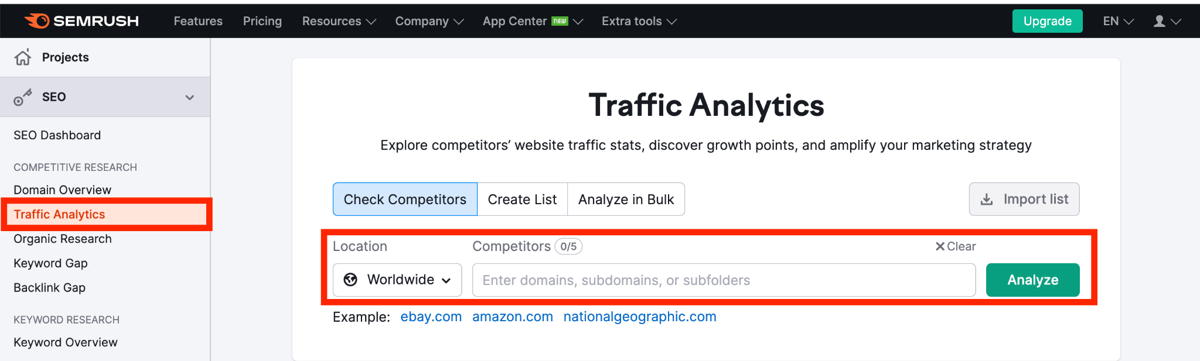Click the X icon next to Clear
Image resolution: width=1200 pixels, height=361 pixels.
[x=940, y=246]
